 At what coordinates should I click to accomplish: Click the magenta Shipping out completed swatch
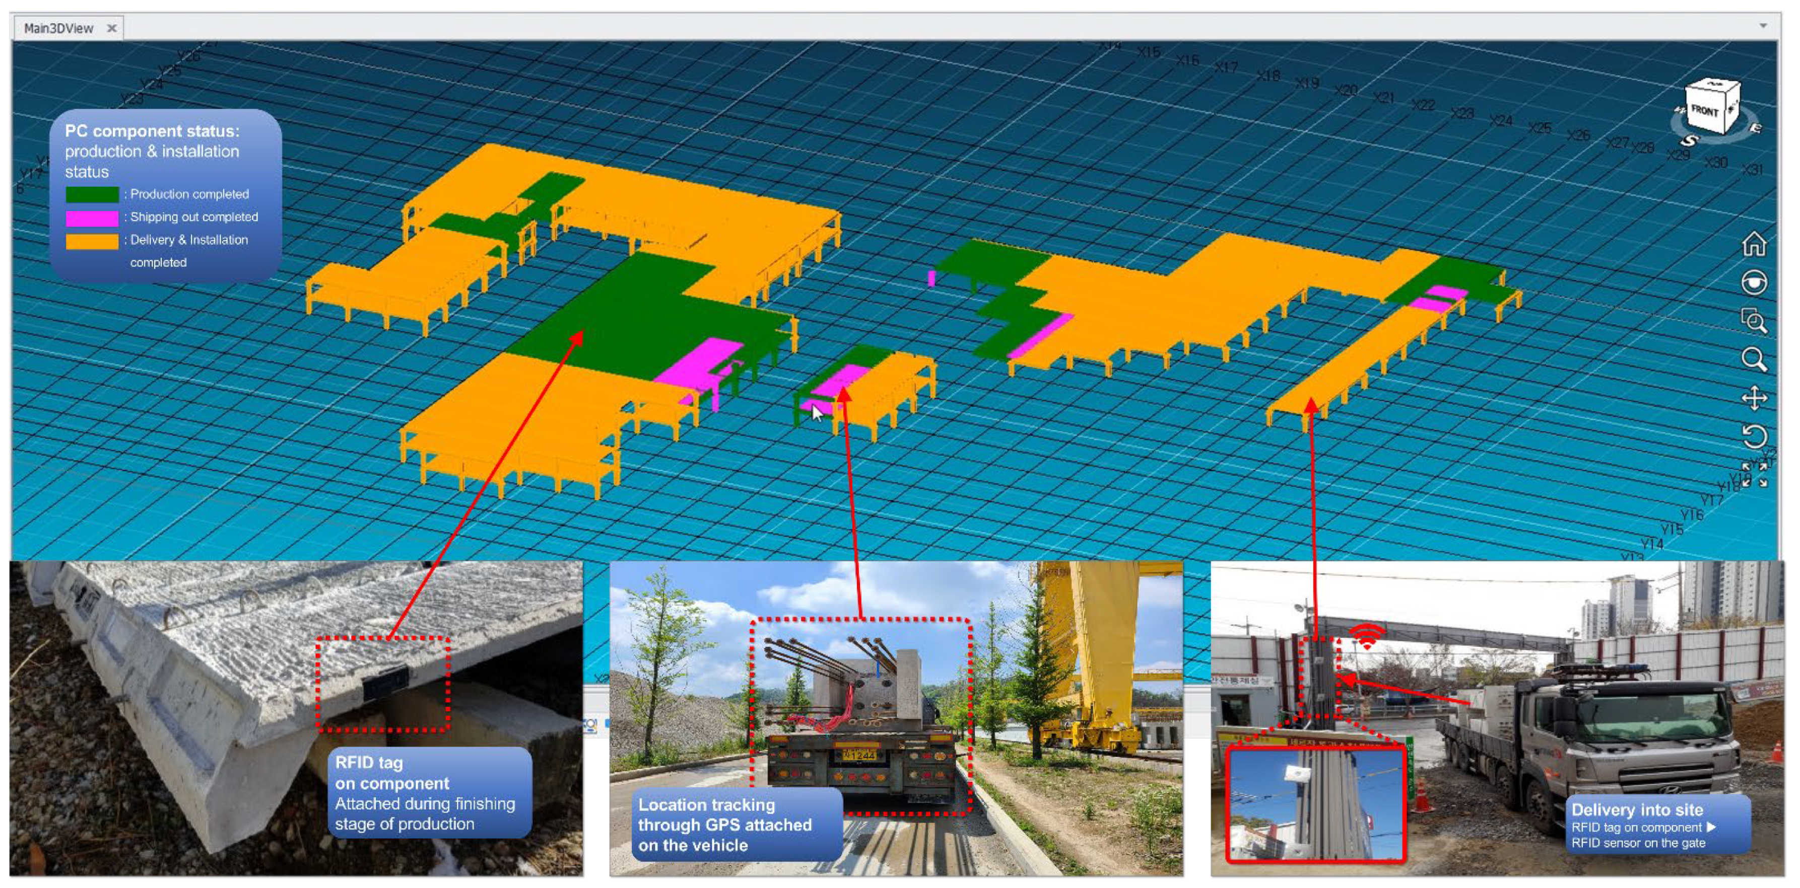[x=92, y=218]
